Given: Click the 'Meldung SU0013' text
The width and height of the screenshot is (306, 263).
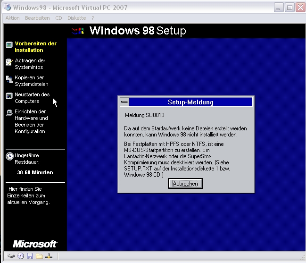Looking at the screenshot, I should 145,115.
